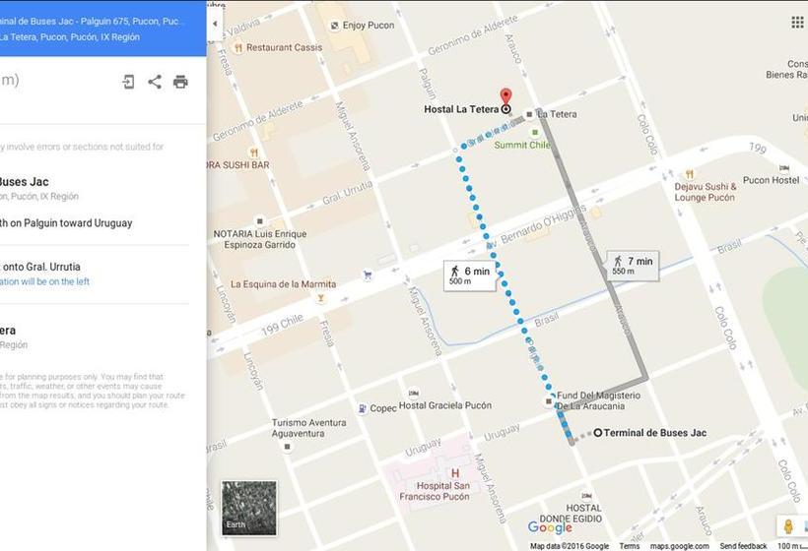Open the Street View pegman icon
808x551 pixels.
click(788, 526)
